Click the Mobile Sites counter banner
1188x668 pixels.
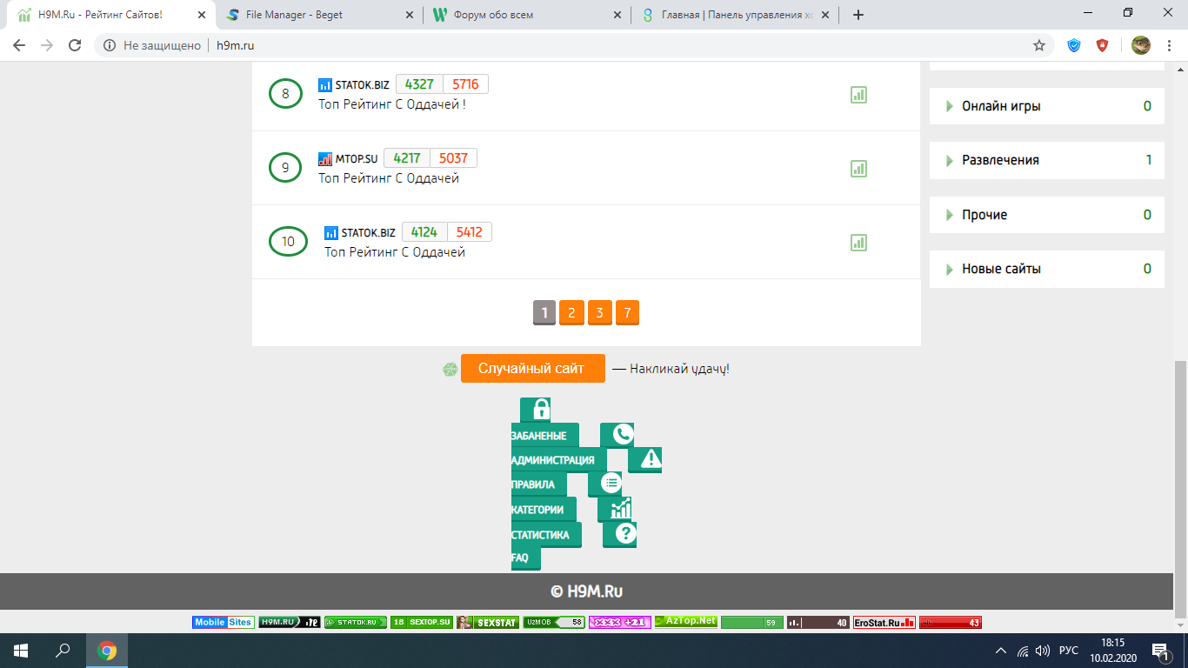tap(223, 622)
